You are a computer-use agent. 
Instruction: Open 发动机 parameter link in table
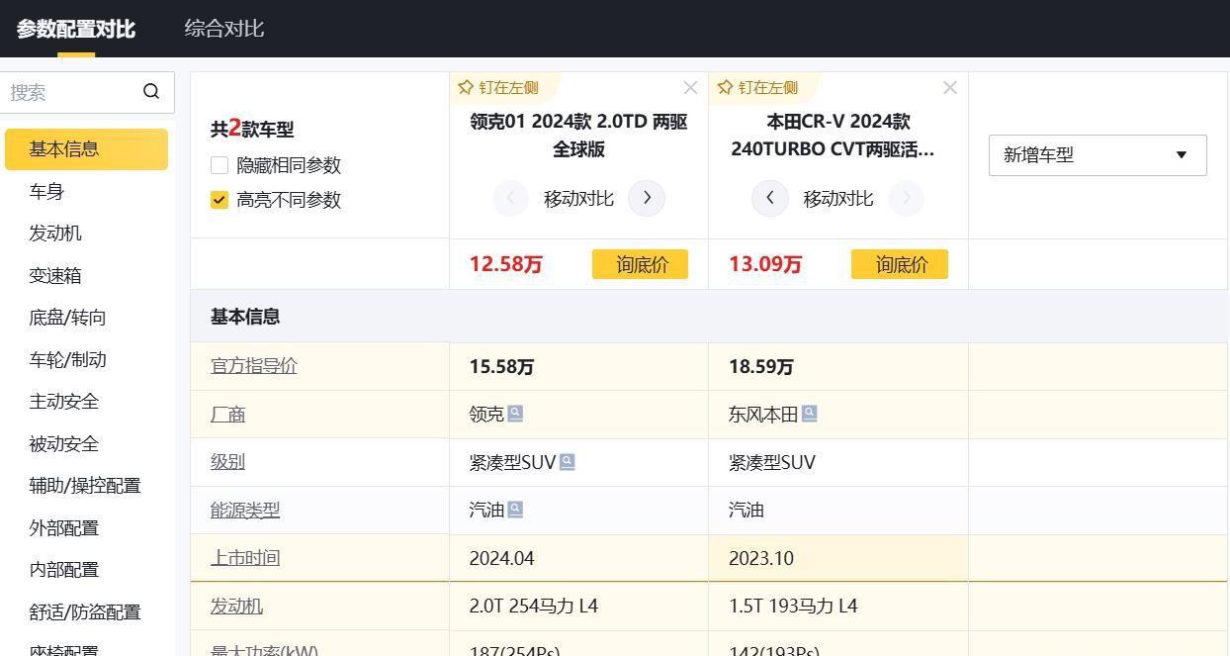click(x=236, y=606)
